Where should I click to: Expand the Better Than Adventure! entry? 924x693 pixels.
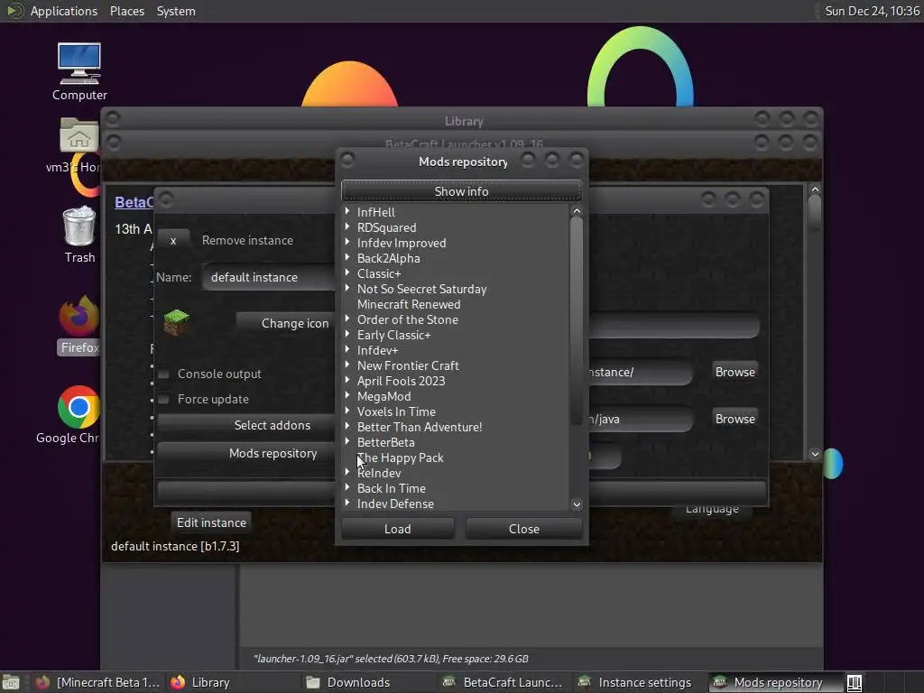tap(347, 426)
